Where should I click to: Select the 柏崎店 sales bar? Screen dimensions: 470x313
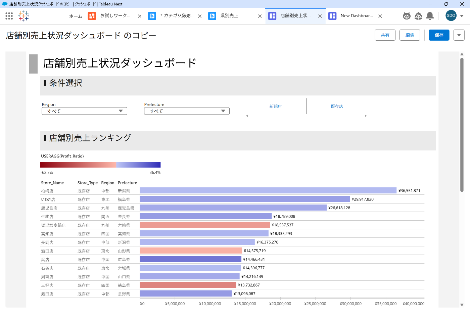(268, 190)
